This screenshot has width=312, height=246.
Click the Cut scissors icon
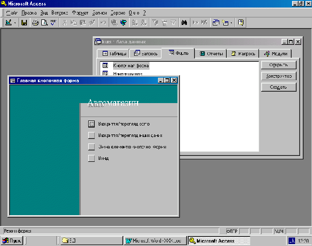click(x=65, y=23)
